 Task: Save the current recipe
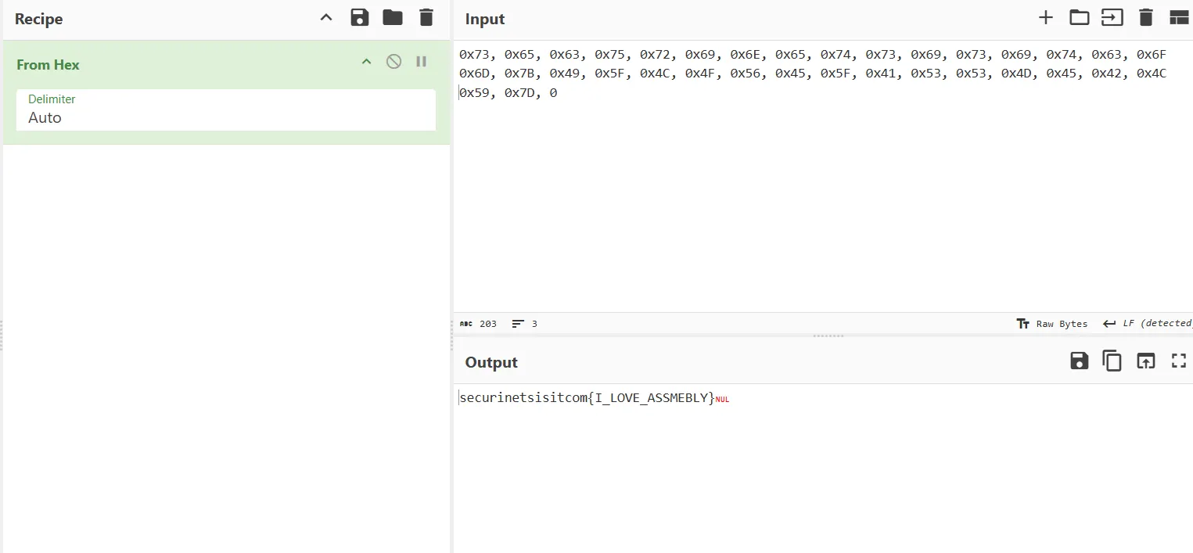(360, 17)
